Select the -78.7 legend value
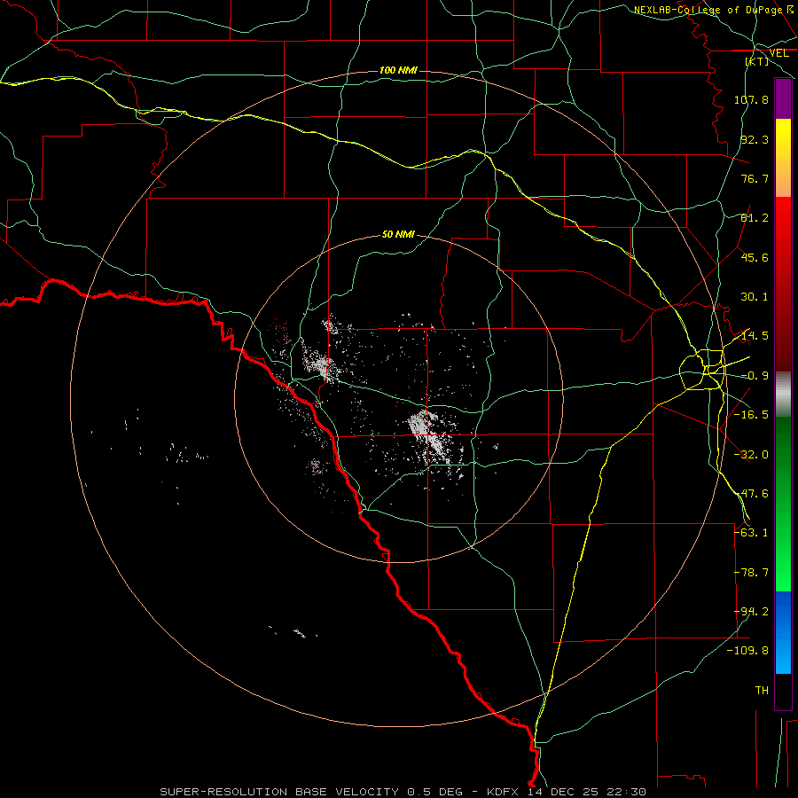The height and width of the screenshot is (798, 798). pyautogui.click(x=751, y=573)
